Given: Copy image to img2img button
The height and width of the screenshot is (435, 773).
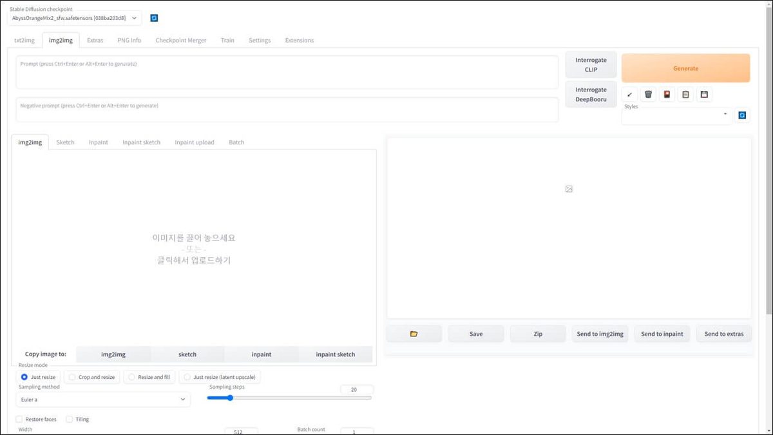Looking at the screenshot, I should click(113, 354).
